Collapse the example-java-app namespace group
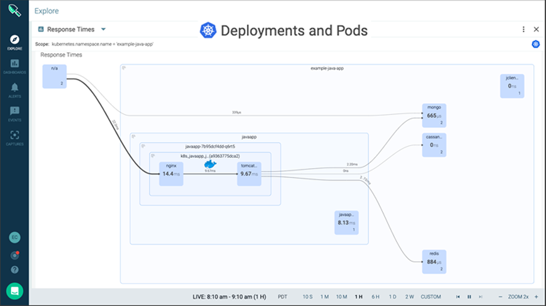This screenshot has width=546, height=306. (x=124, y=68)
